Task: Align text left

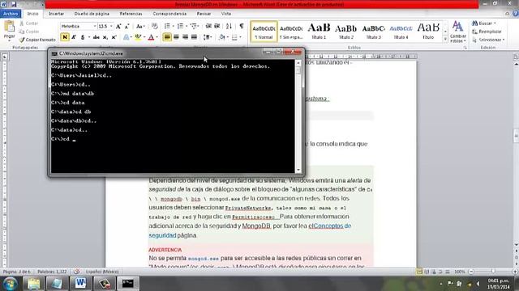Action: (167, 37)
